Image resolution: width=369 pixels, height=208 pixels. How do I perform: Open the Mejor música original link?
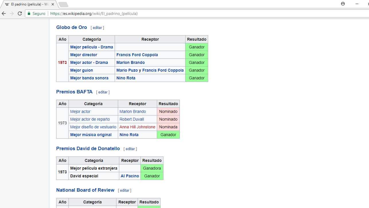click(x=91, y=135)
